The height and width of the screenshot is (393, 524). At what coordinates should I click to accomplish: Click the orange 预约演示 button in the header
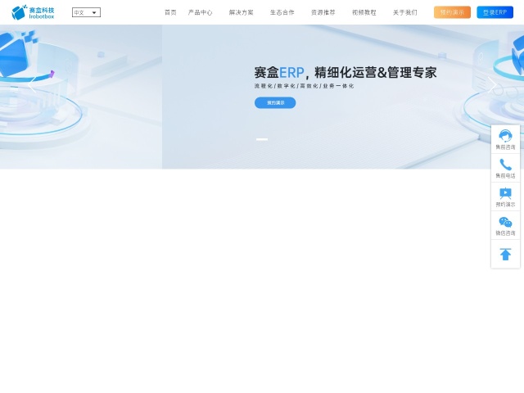[452, 12]
